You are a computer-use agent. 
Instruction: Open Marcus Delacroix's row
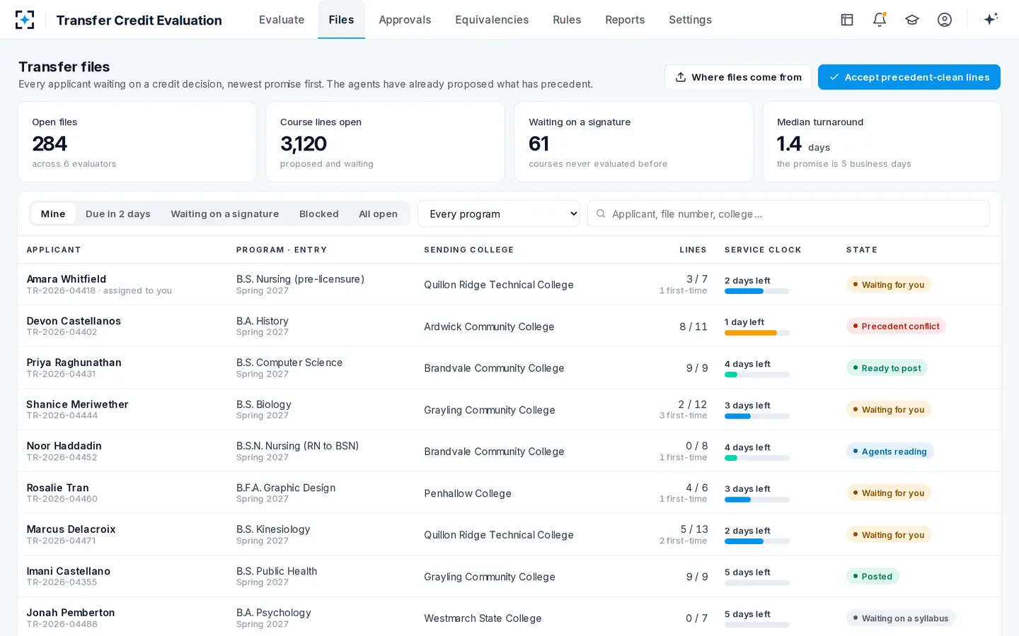click(x=509, y=534)
